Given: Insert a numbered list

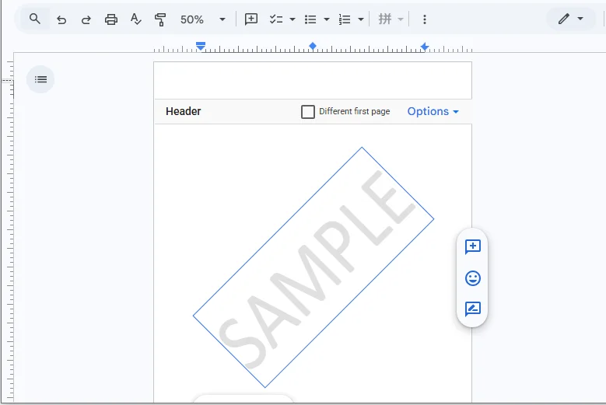Looking at the screenshot, I should 345,19.
